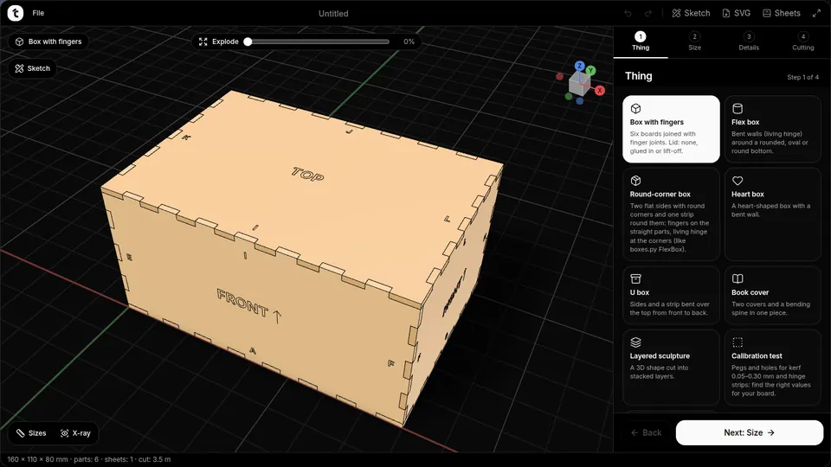This screenshot has height=467, width=831.
Task: Click the blue Z axis on gizmo
Action: (x=579, y=67)
